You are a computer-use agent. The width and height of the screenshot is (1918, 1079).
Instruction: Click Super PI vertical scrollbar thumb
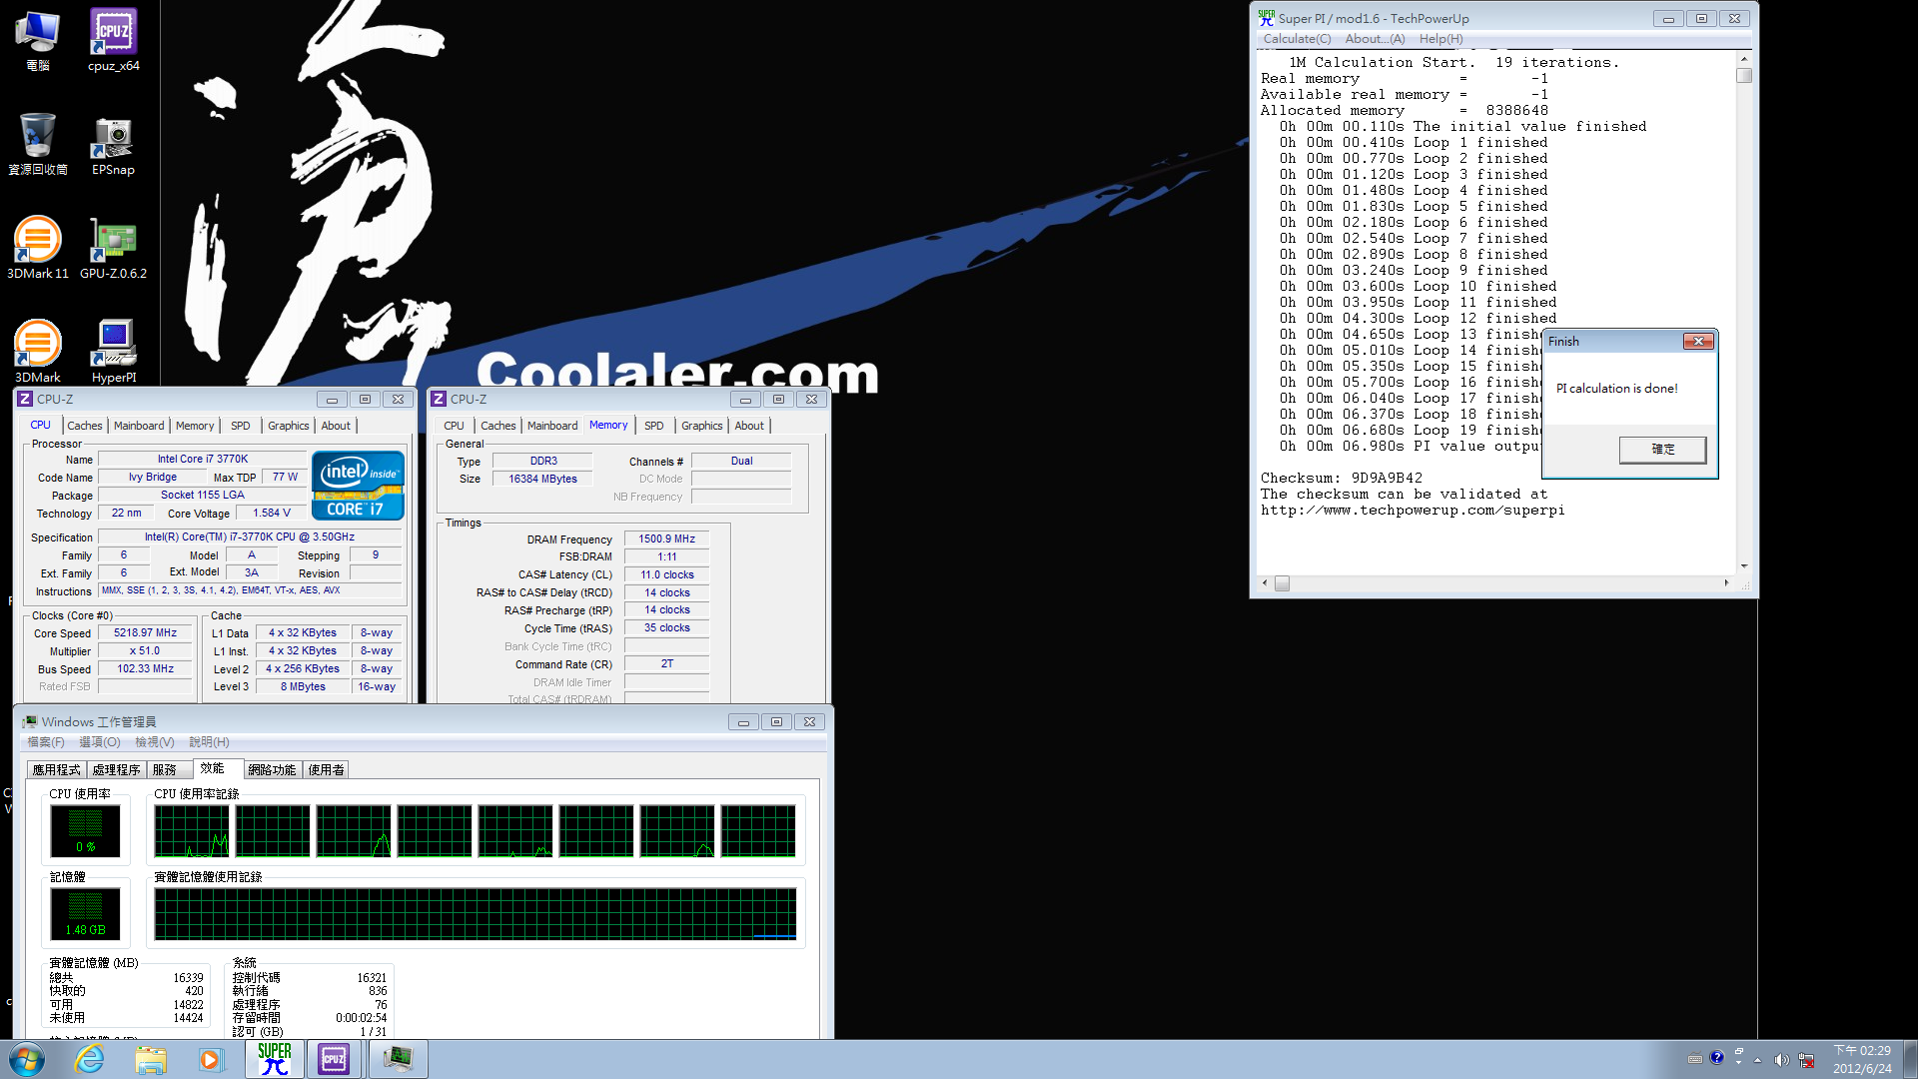[1744, 76]
